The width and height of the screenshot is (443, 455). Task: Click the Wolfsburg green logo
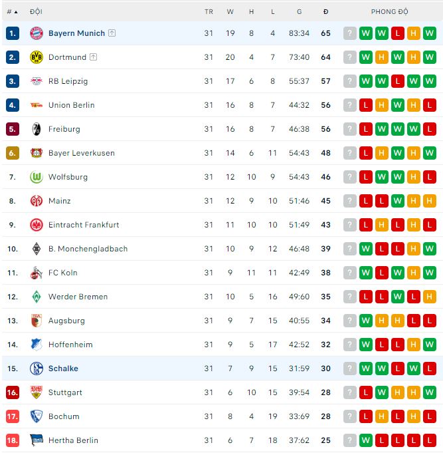tap(36, 177)
